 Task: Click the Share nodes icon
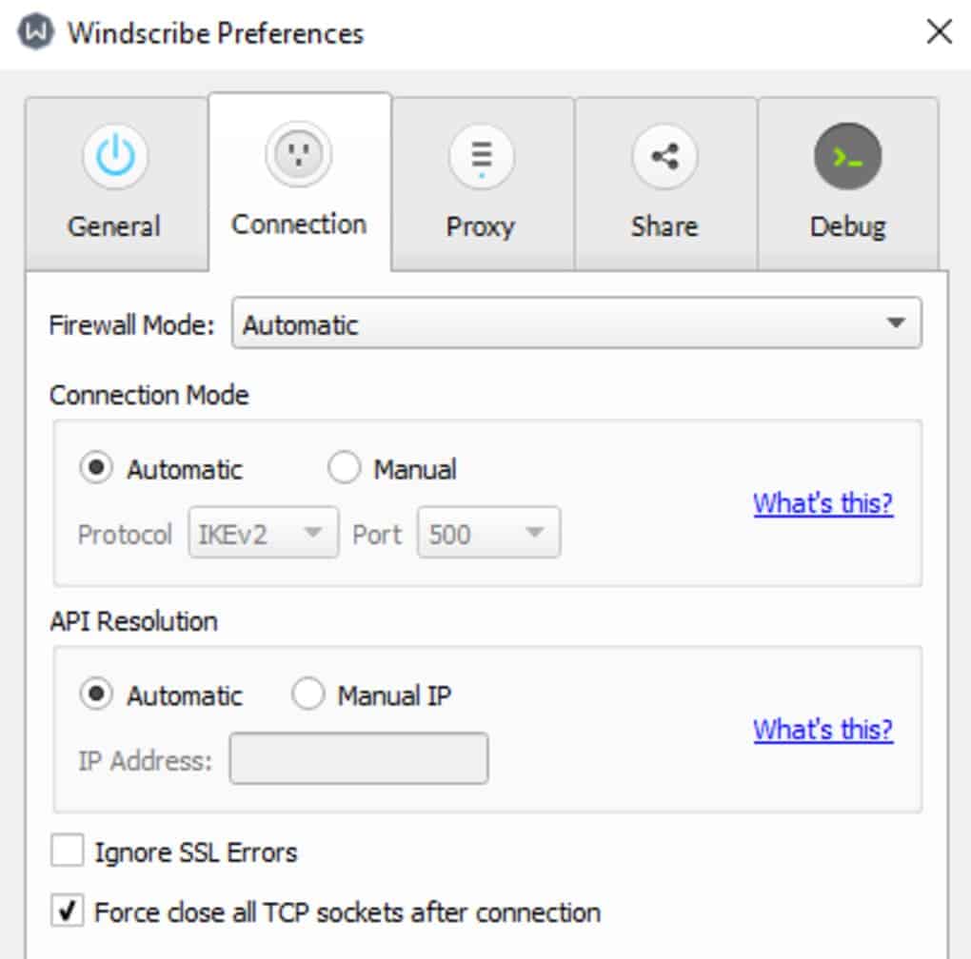pyautogui.click(x=664, y=157)
